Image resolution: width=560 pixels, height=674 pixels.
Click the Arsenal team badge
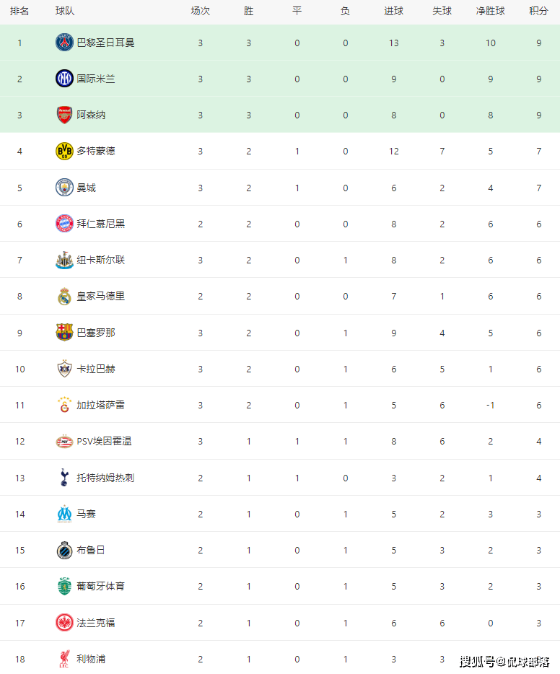tap(65, 115)
